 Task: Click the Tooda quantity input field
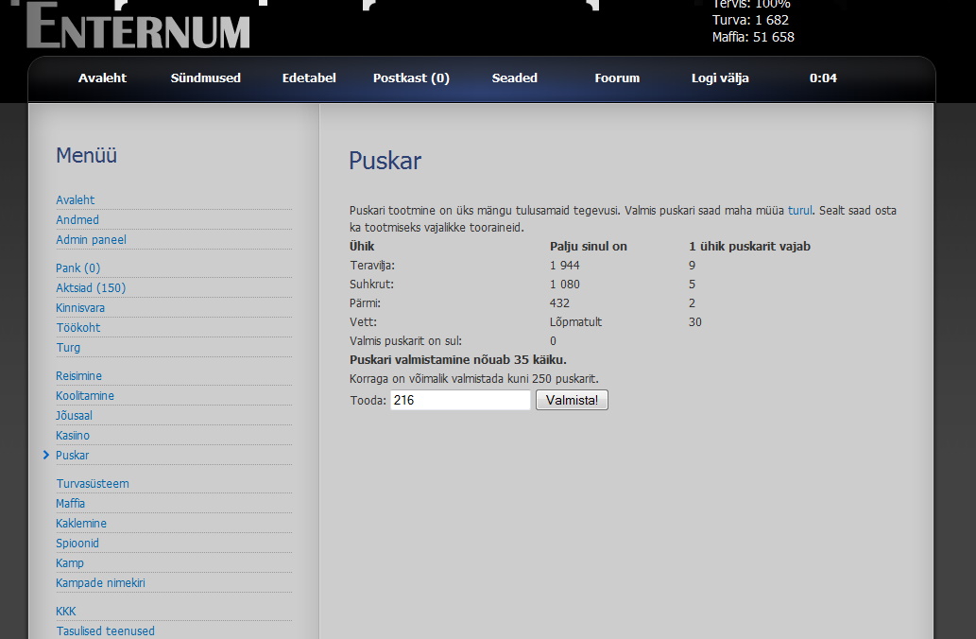click(460, 401)
